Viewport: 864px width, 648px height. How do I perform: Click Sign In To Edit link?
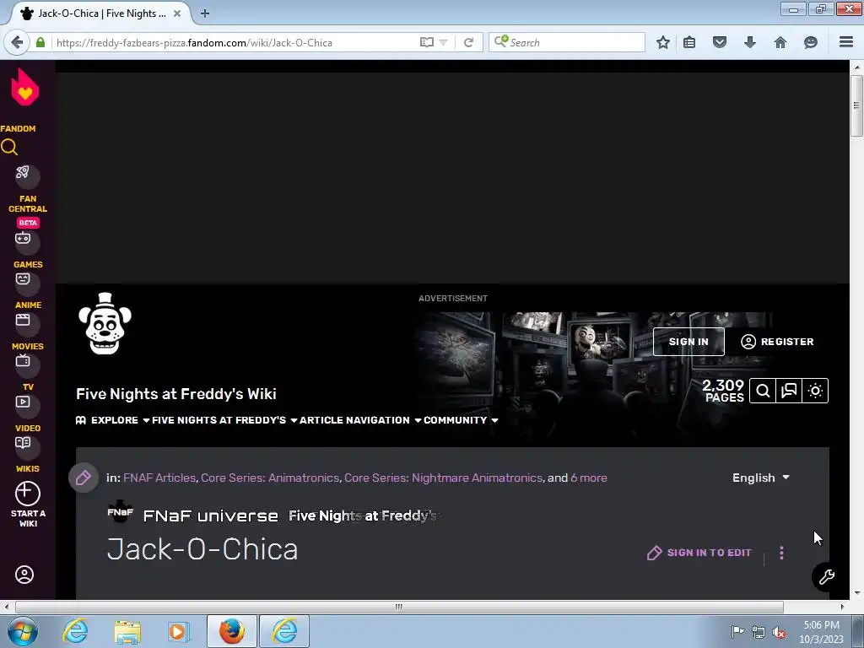(x=699, y=553)
